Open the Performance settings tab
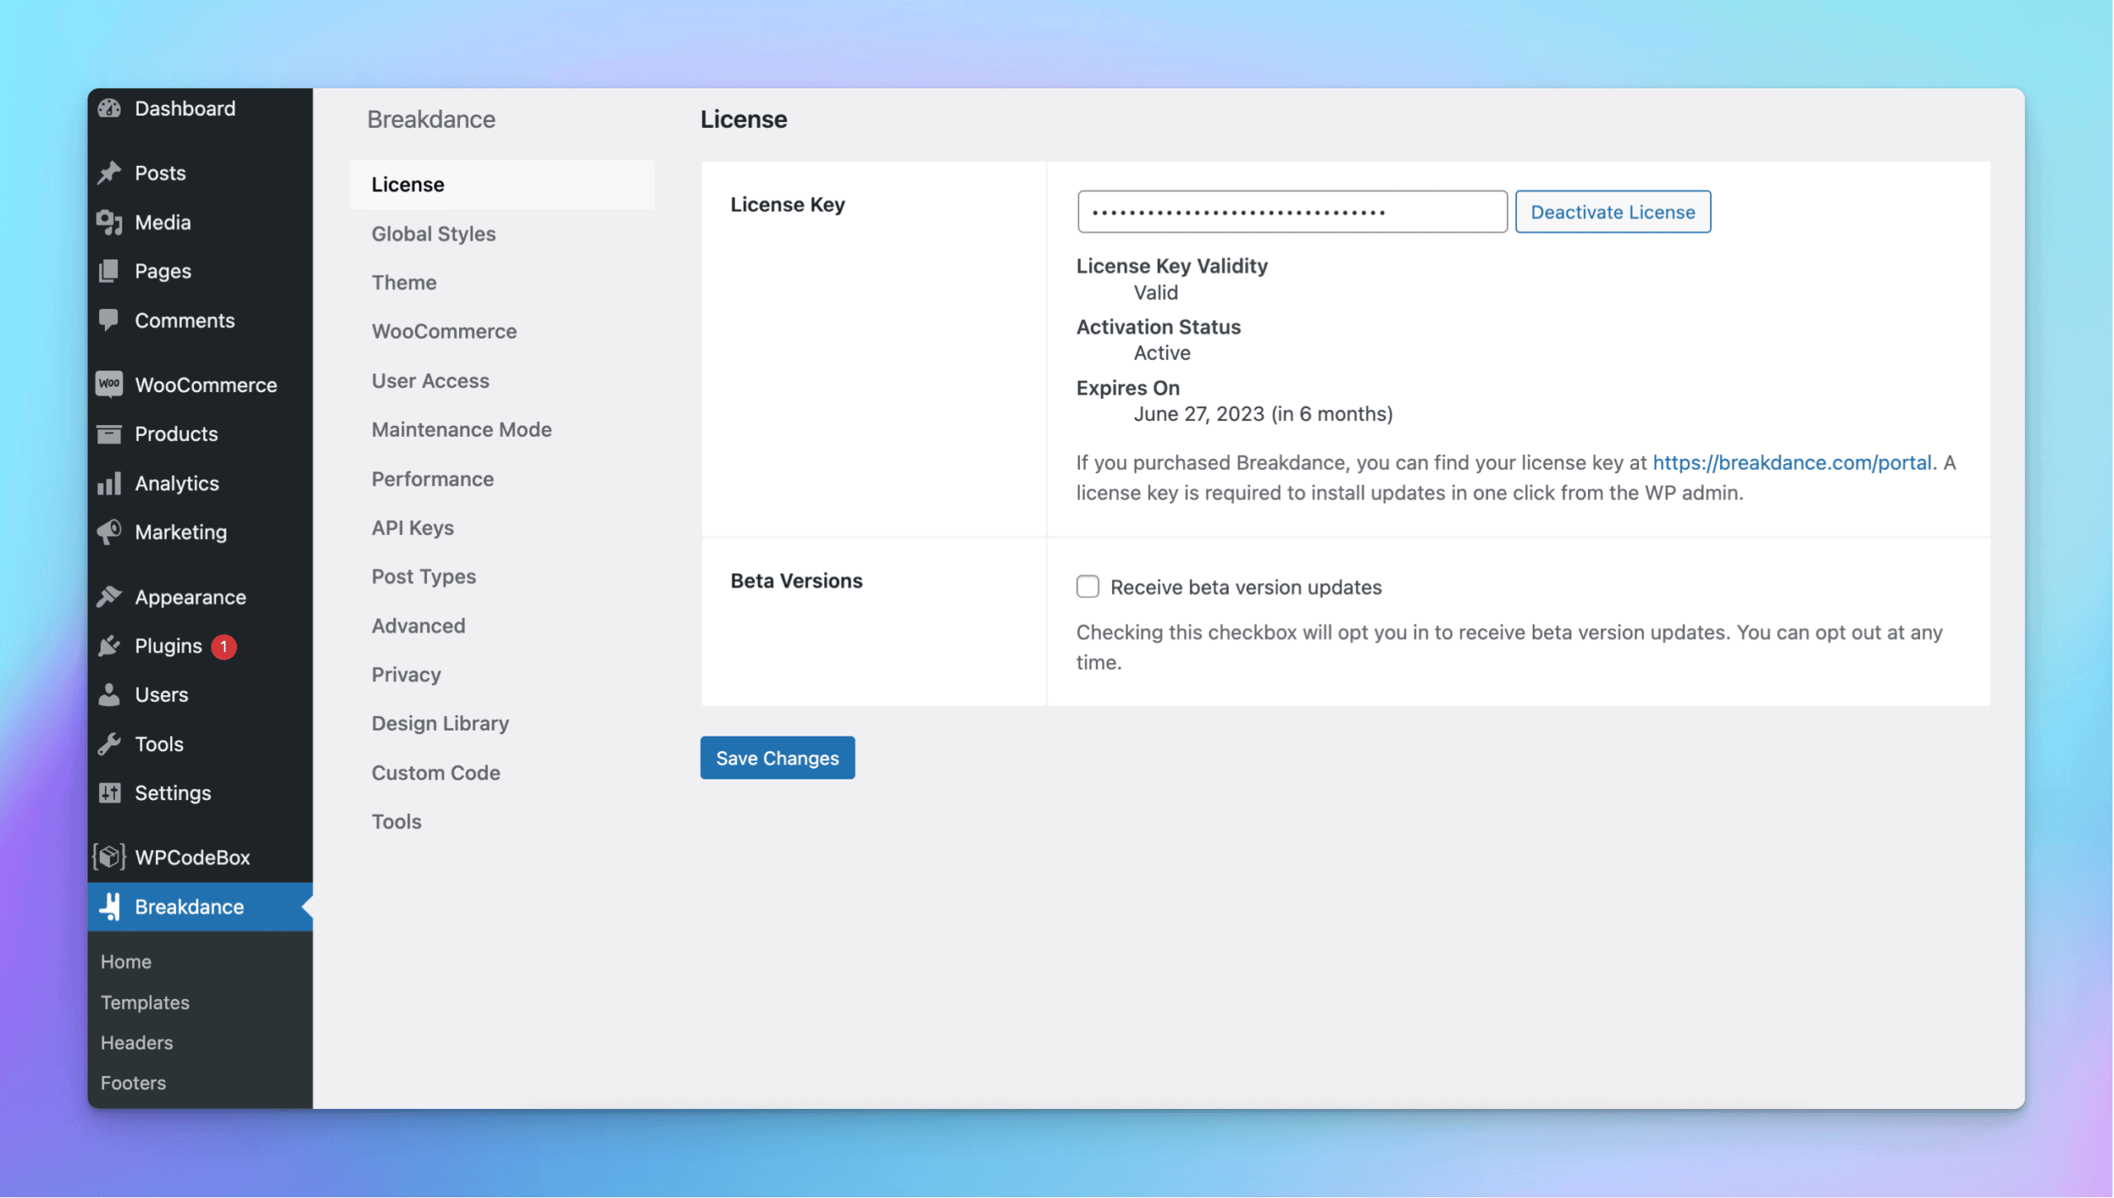Image resolution: width=2114 pixels, height=1198 pixels. 502,479
